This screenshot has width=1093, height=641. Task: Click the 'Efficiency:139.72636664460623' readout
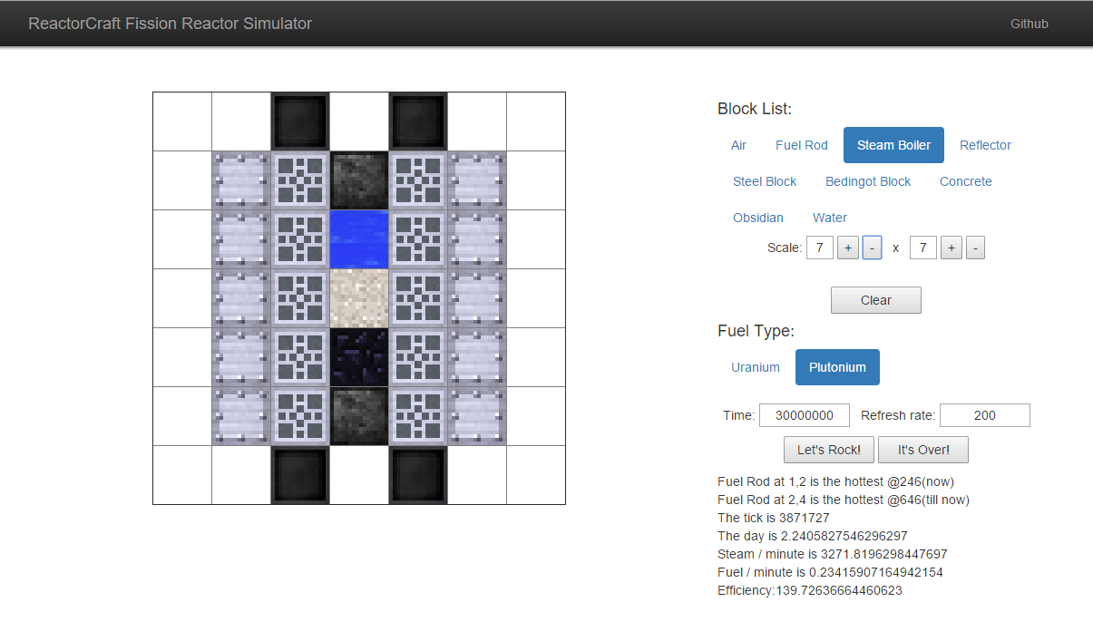(810, 590)
